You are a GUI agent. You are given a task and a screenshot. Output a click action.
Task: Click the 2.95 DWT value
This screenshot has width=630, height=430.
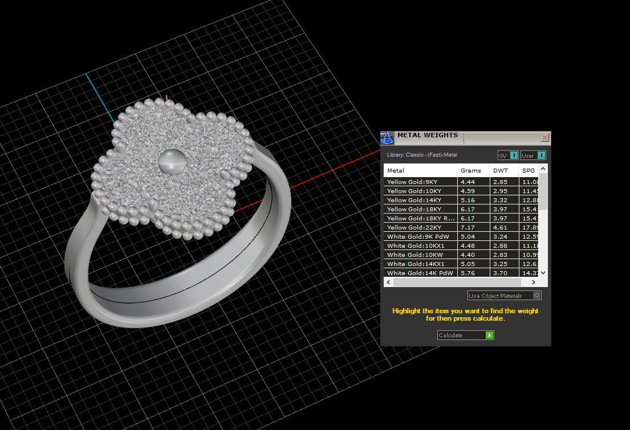coord(500,191)
